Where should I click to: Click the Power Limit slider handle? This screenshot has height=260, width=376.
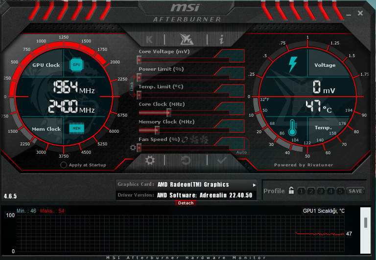(x=139, y=78)
